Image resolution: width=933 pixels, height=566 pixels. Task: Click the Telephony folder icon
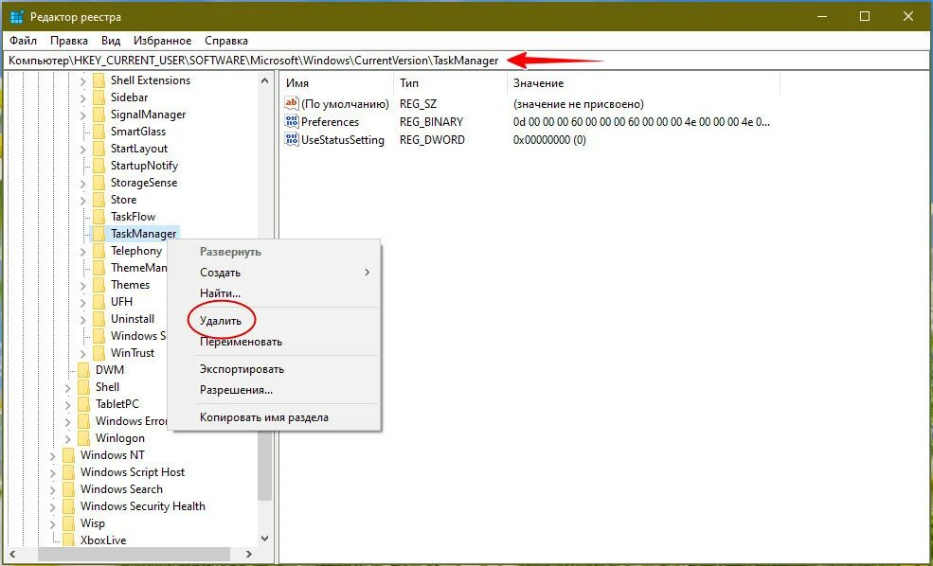[x=99, y=251]
